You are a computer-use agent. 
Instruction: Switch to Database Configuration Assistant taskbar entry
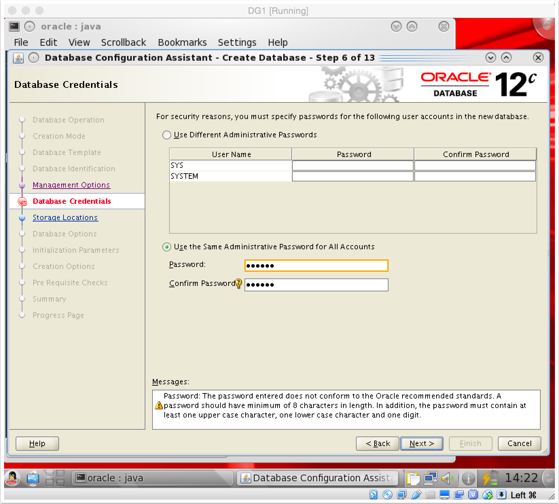[x=318, y=478]
